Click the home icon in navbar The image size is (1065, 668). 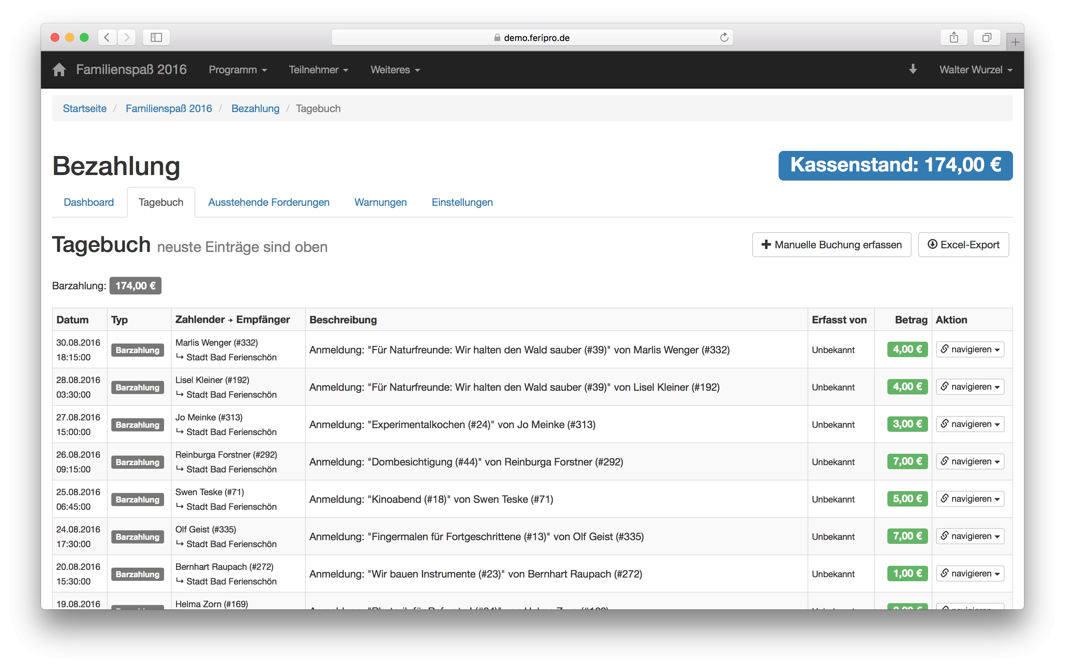pyautogui.click(x=59, y=70)
